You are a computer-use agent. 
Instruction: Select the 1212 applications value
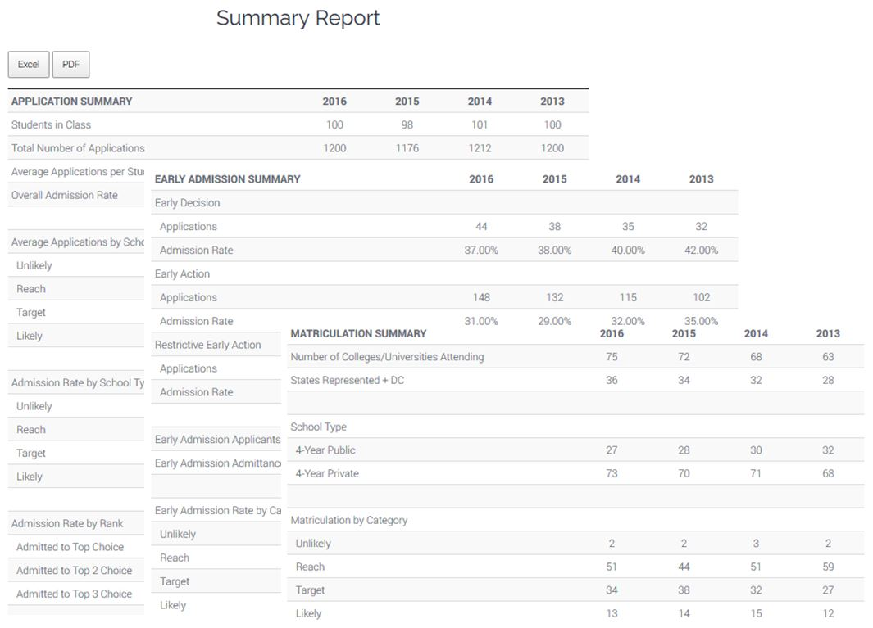pos(480,148)
